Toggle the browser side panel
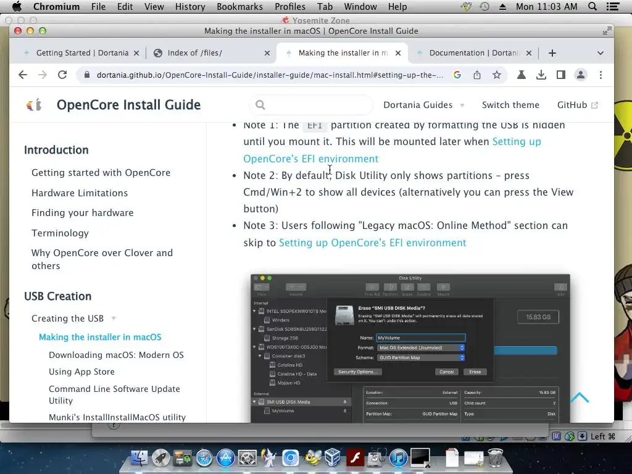This screenshot has width=632, height=474. [560, 75]
